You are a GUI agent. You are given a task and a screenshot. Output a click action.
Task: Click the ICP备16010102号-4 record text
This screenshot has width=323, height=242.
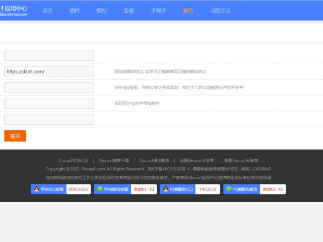(169, 169)
